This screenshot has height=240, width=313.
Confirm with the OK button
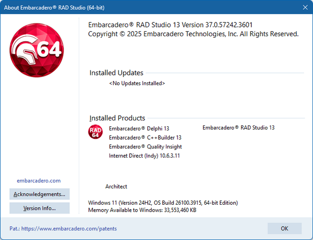pos(284,228)
